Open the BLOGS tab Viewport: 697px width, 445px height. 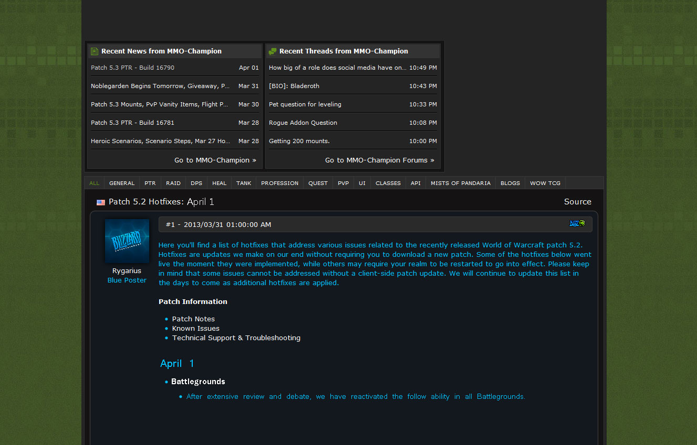pyautogui.click(x=511, y=183)
